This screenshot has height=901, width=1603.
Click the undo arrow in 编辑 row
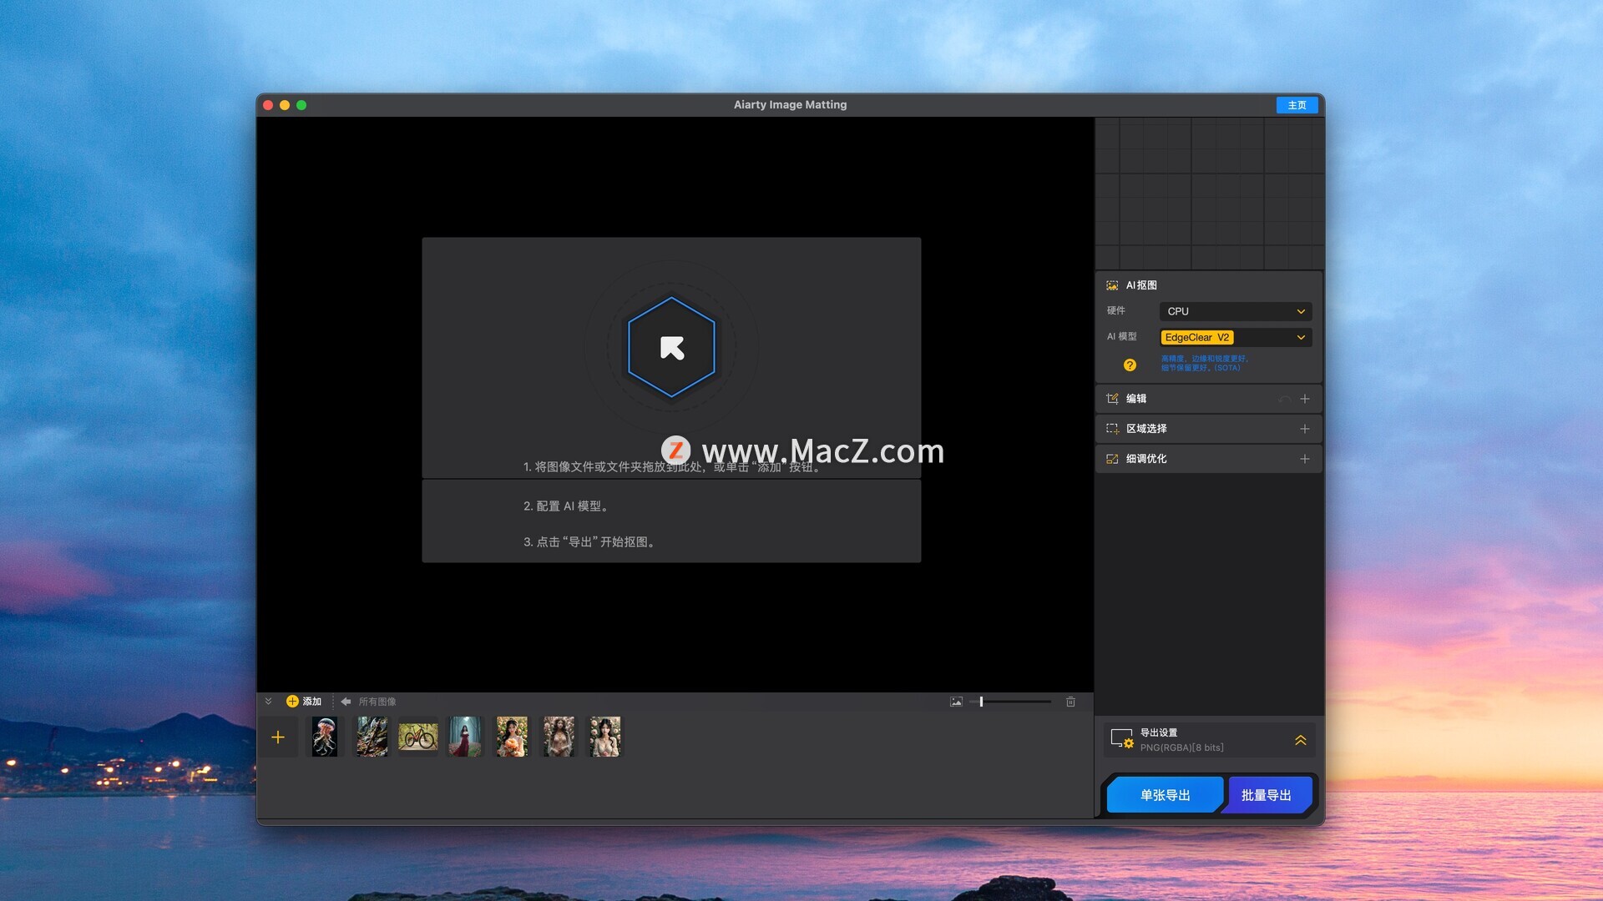pyautogui.click(x=1283, y=400)
